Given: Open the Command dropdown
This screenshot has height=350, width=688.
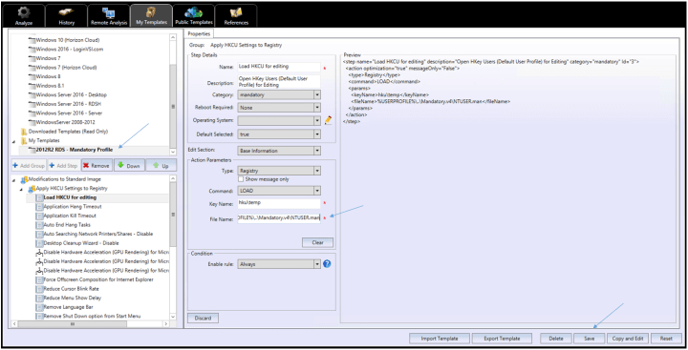Looking at the screenshot, I should [x=279, y=191].
